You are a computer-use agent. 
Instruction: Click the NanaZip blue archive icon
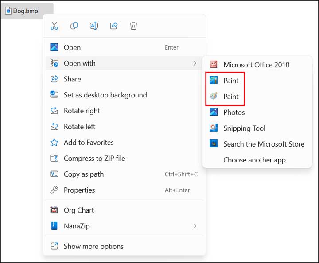(54, 226)
